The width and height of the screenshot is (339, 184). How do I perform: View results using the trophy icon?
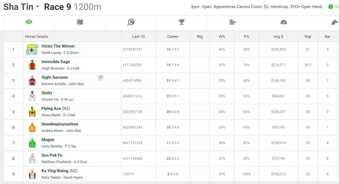tap(181, 22)
